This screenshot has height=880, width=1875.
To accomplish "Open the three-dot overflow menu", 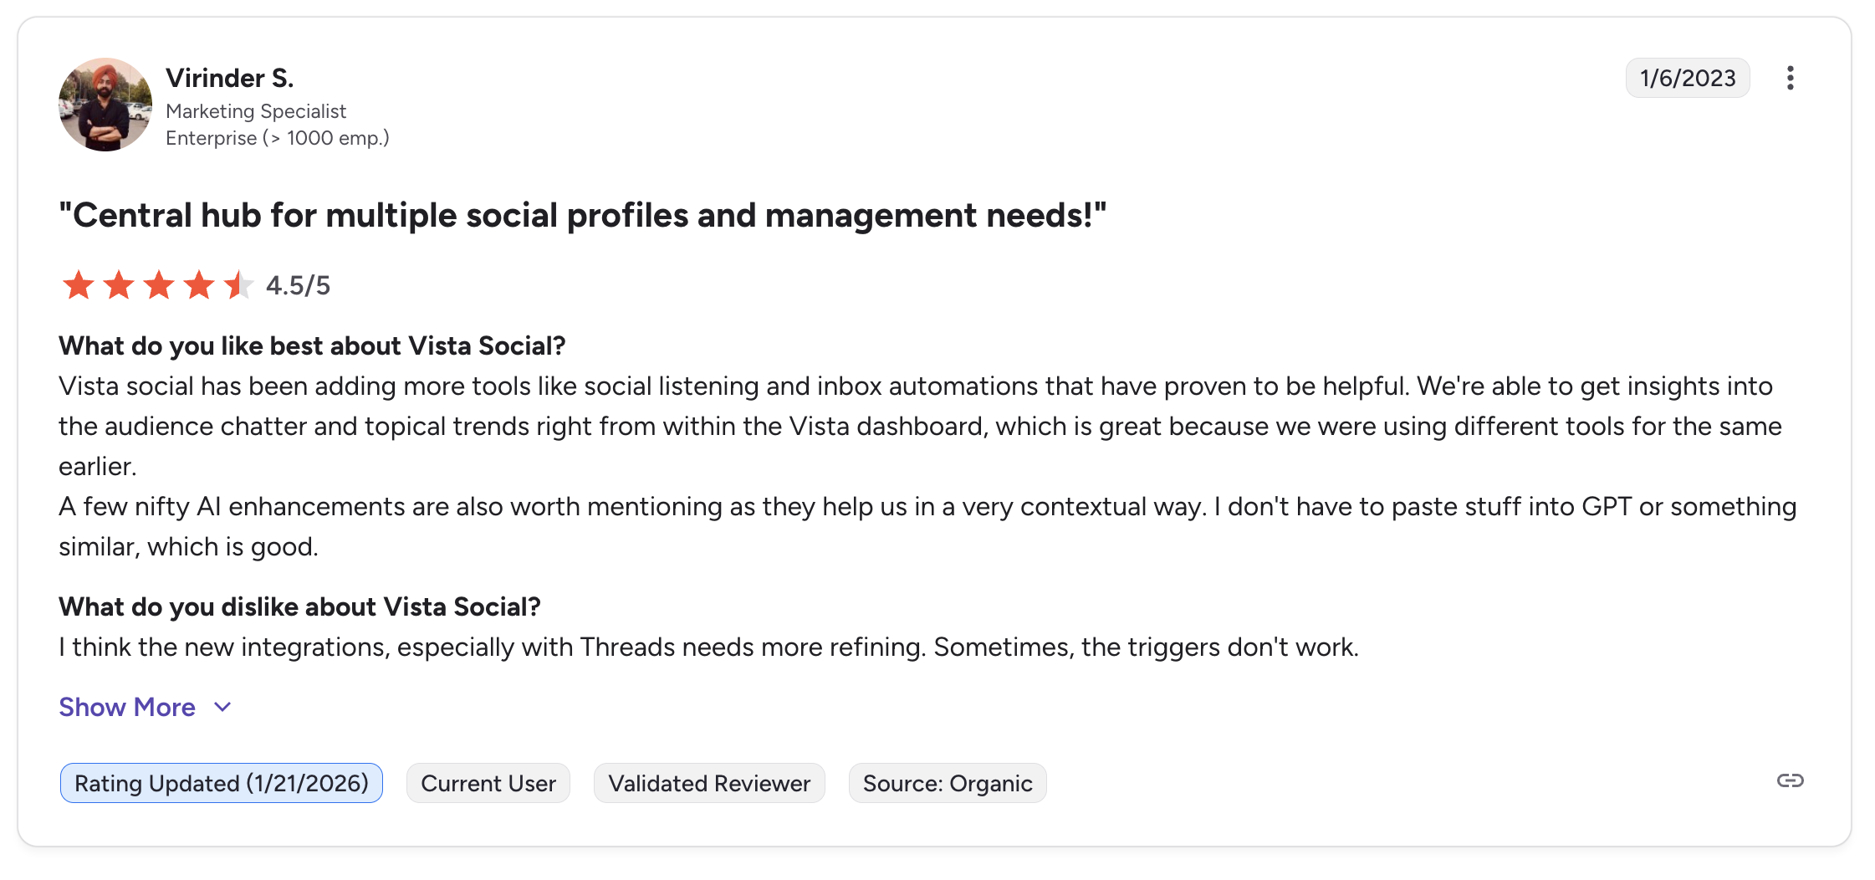I will [1791, 78].
